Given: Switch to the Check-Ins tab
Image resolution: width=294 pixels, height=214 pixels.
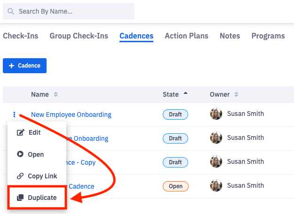Looking at the screenshot, I should pyautogui.click(x=20, y=36).
